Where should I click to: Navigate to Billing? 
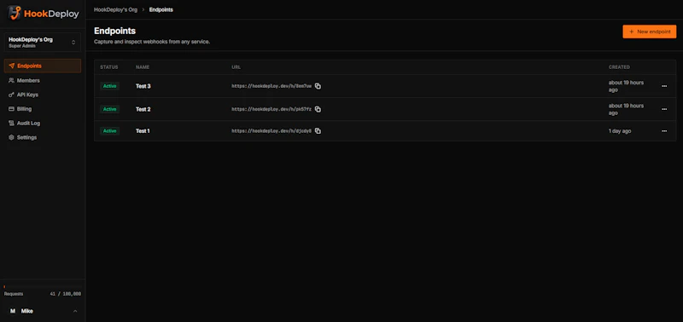[x=43, y=109]
